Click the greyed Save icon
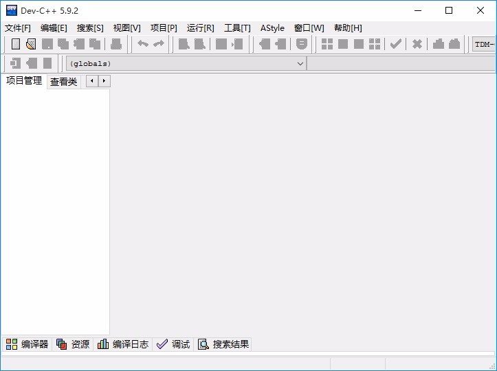This screenshot has height=371, width=497. coord(47,44)
